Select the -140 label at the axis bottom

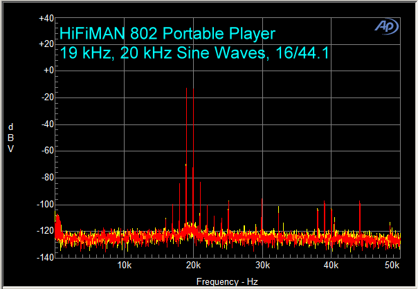click(46, 258)
